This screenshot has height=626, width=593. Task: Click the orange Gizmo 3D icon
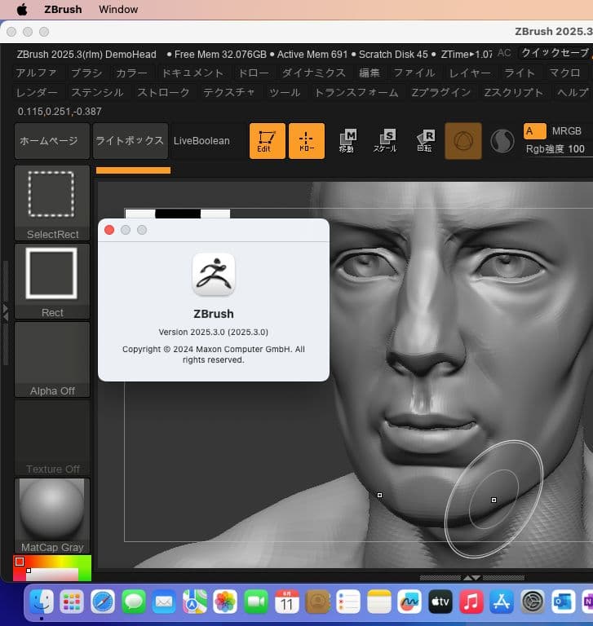click(462, 141)
